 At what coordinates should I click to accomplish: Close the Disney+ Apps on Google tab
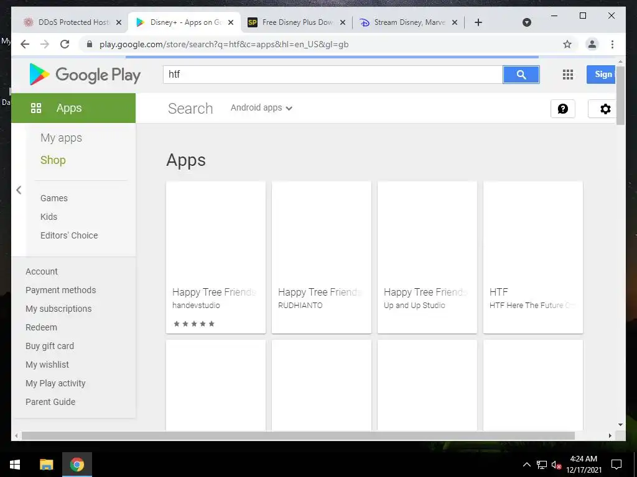231,22
